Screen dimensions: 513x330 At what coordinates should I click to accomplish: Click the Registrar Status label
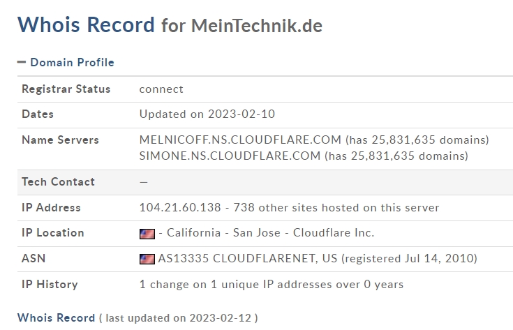66,89
